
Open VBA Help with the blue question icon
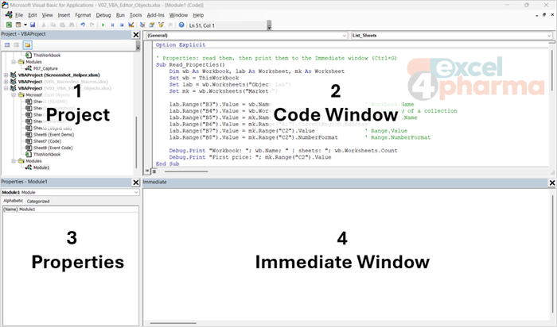click(x=181, y=25)
